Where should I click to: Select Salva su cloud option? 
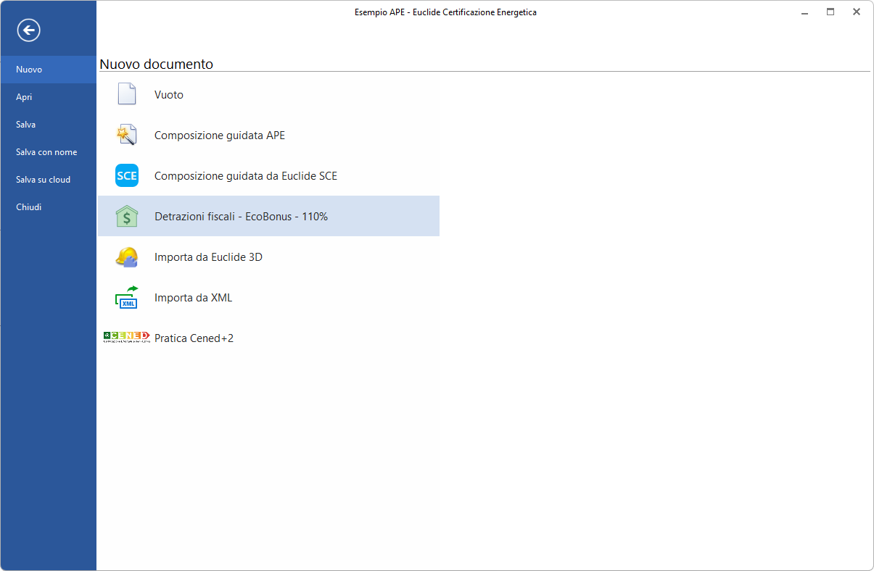click(43, 180)
